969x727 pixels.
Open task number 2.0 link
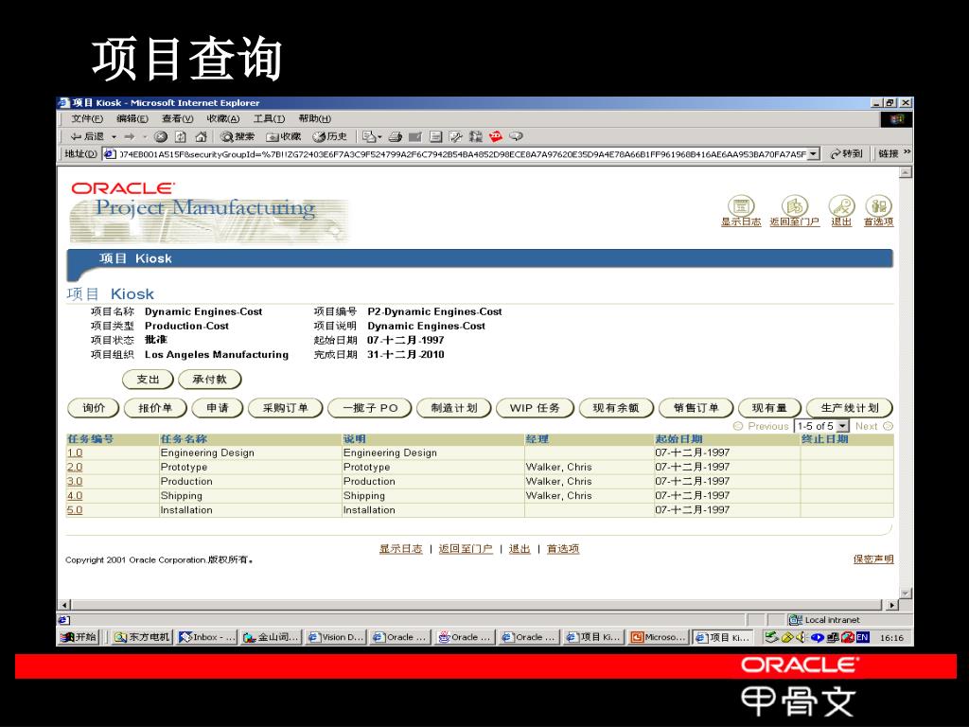[x=75, y=468]
